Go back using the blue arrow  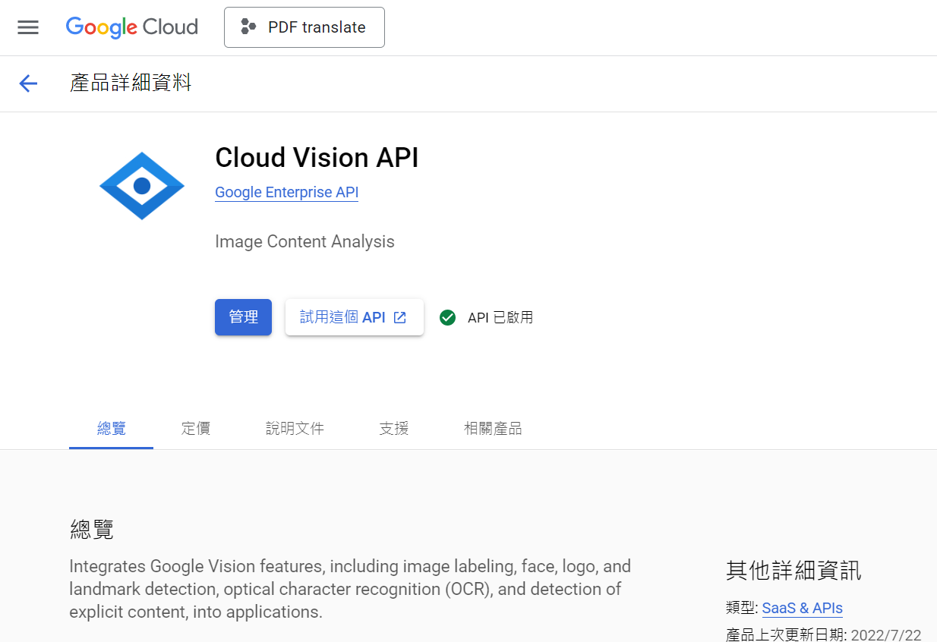click(28, 83)
